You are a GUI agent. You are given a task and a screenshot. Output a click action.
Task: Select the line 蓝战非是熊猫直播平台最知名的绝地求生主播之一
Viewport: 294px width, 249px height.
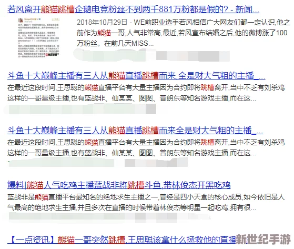[146, 197]
